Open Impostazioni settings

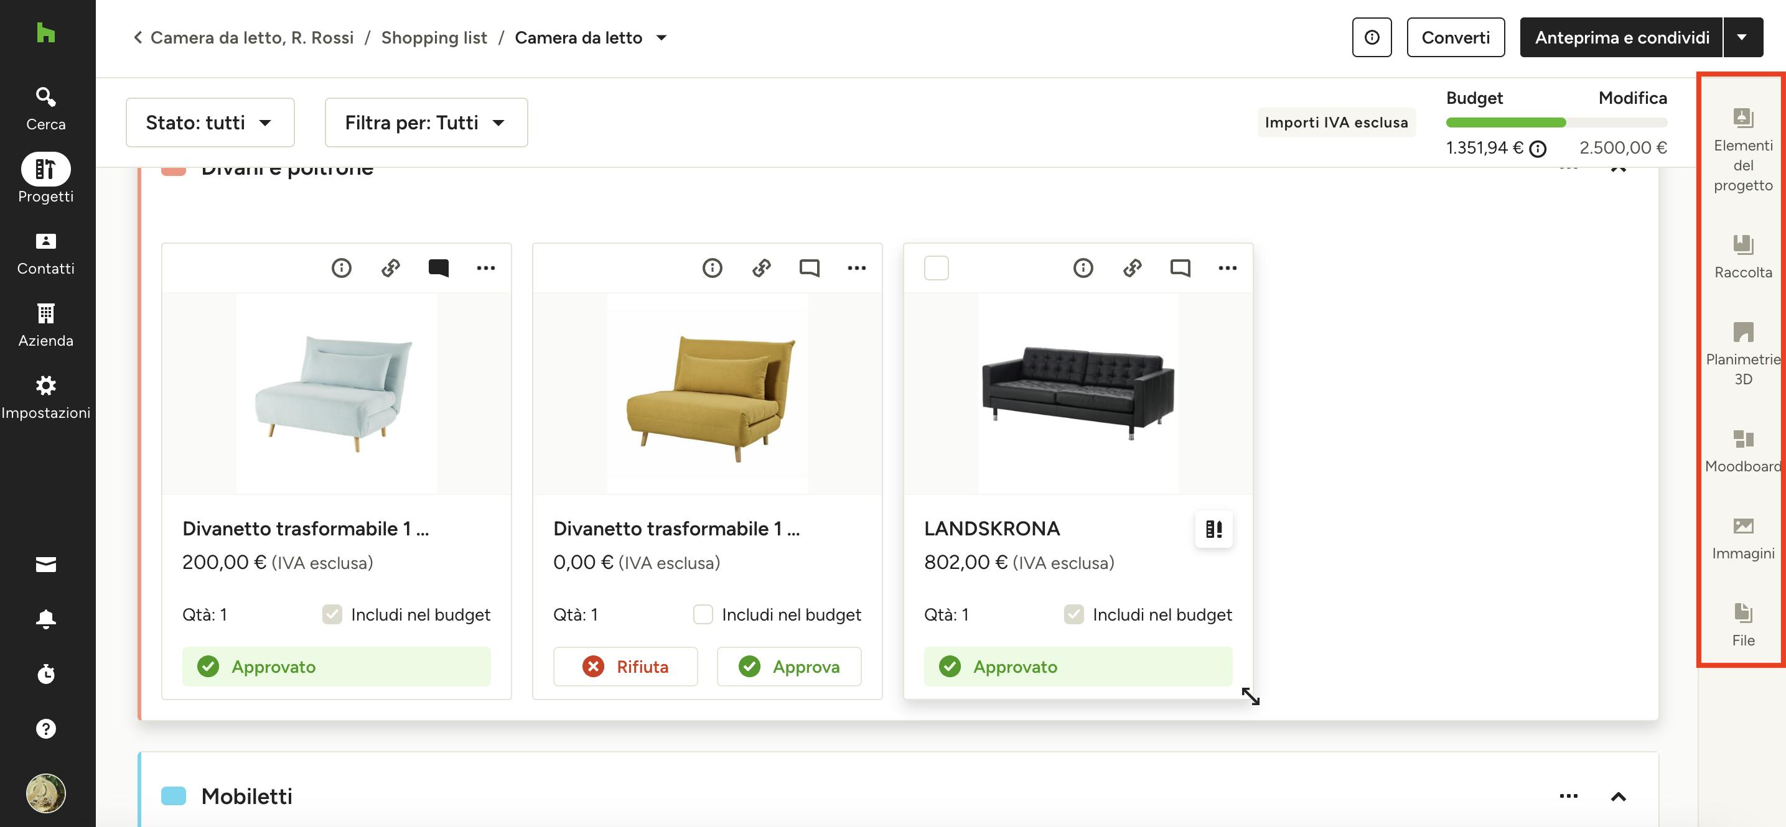(x=46, y=397)
